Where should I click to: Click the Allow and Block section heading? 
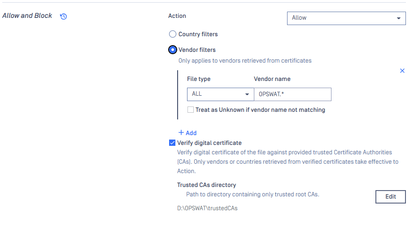pyautogui.click(x=27, y=16)
